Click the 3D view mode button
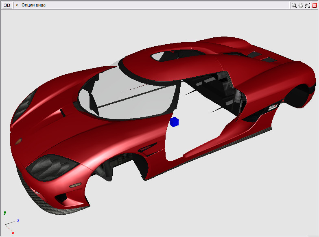Screen dimensions: 319x237 click(x=7, y=5)
